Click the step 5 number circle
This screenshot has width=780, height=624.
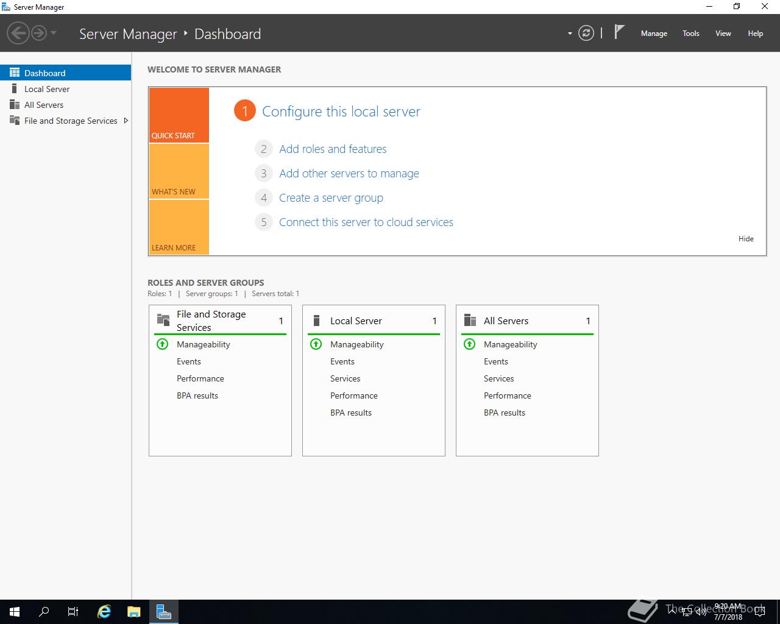pos(263,222)
